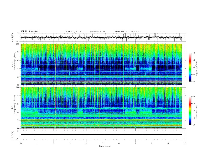Viewport: 208px width, 161px height.
Task: Click the "4" kHz tick on ch.1 axis
Action: click(x=18, y=69)
